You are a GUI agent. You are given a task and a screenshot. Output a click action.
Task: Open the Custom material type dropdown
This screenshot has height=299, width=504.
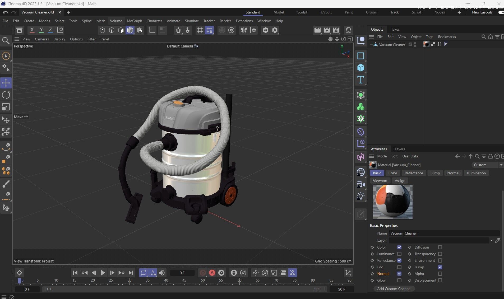click(487, 165)
